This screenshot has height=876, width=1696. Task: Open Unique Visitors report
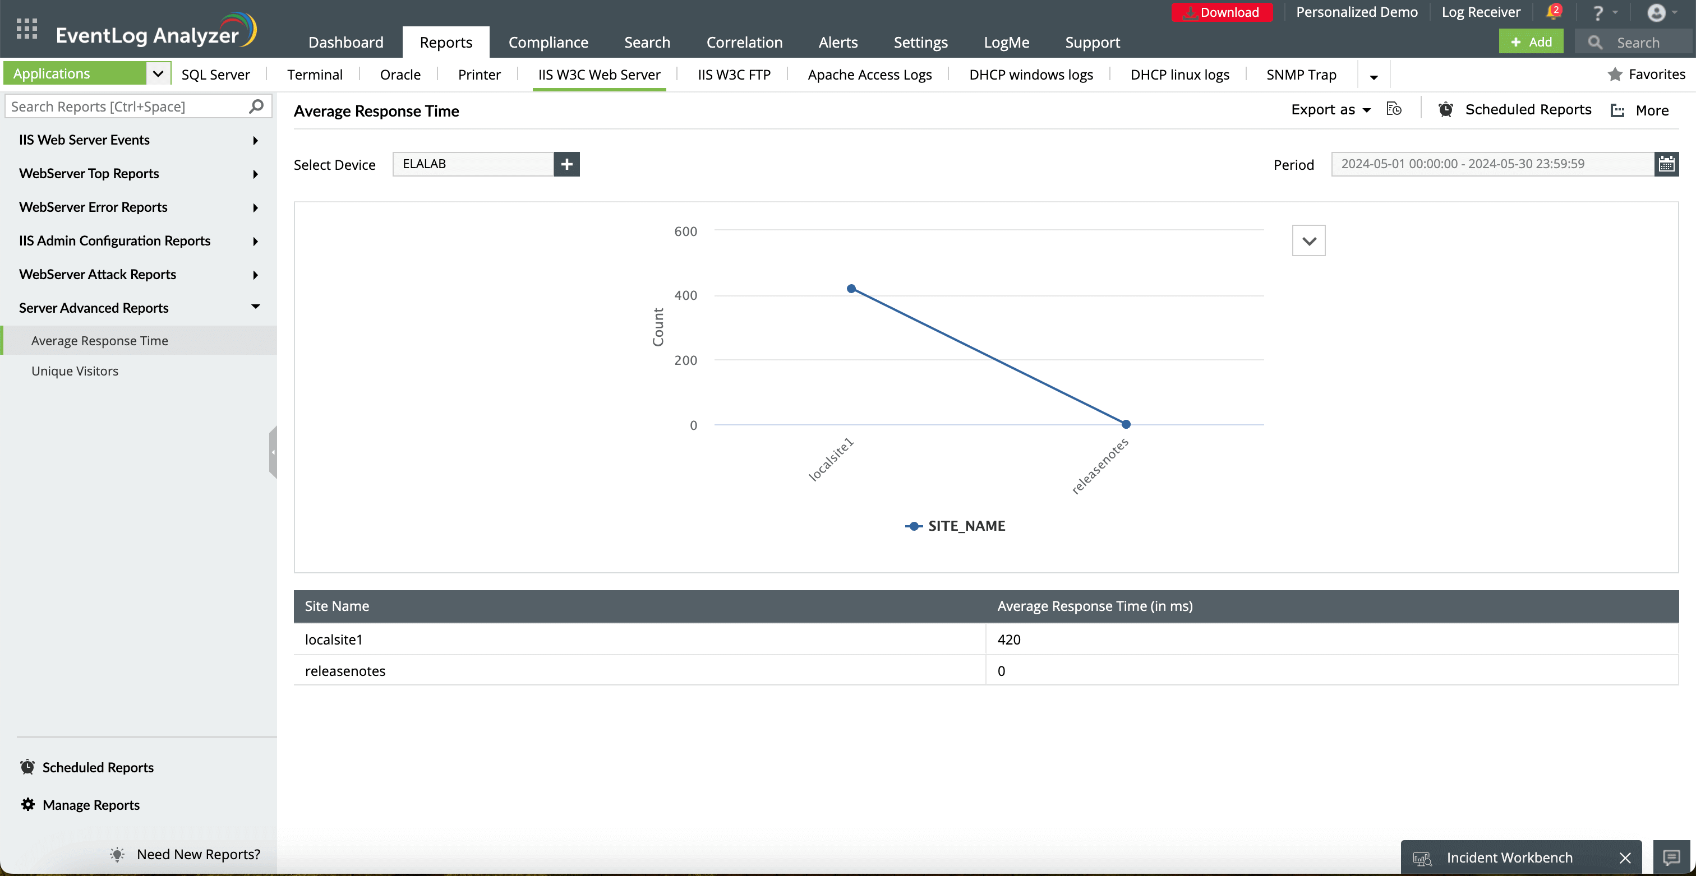click(75, 371)
